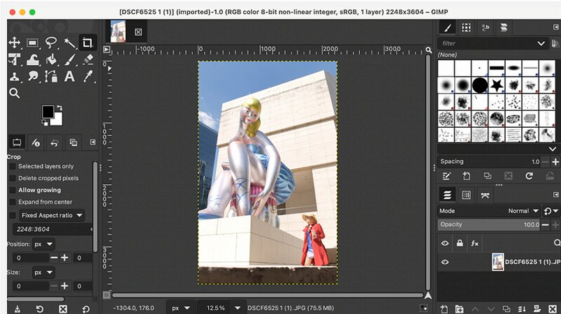Select the Free Select lasso tool
This screenshot has width=561, height=314.
[x=51, y=43]
